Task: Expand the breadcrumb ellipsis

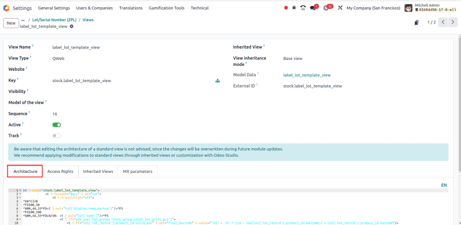Action: (23, 20)
